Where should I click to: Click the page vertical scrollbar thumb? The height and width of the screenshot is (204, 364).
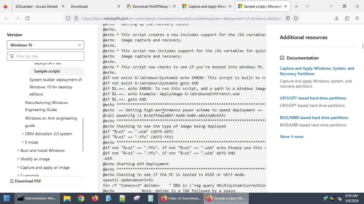pos(363,46)
